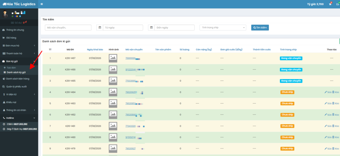Expand the Đơn mua hộ menu

coord(19,45)
